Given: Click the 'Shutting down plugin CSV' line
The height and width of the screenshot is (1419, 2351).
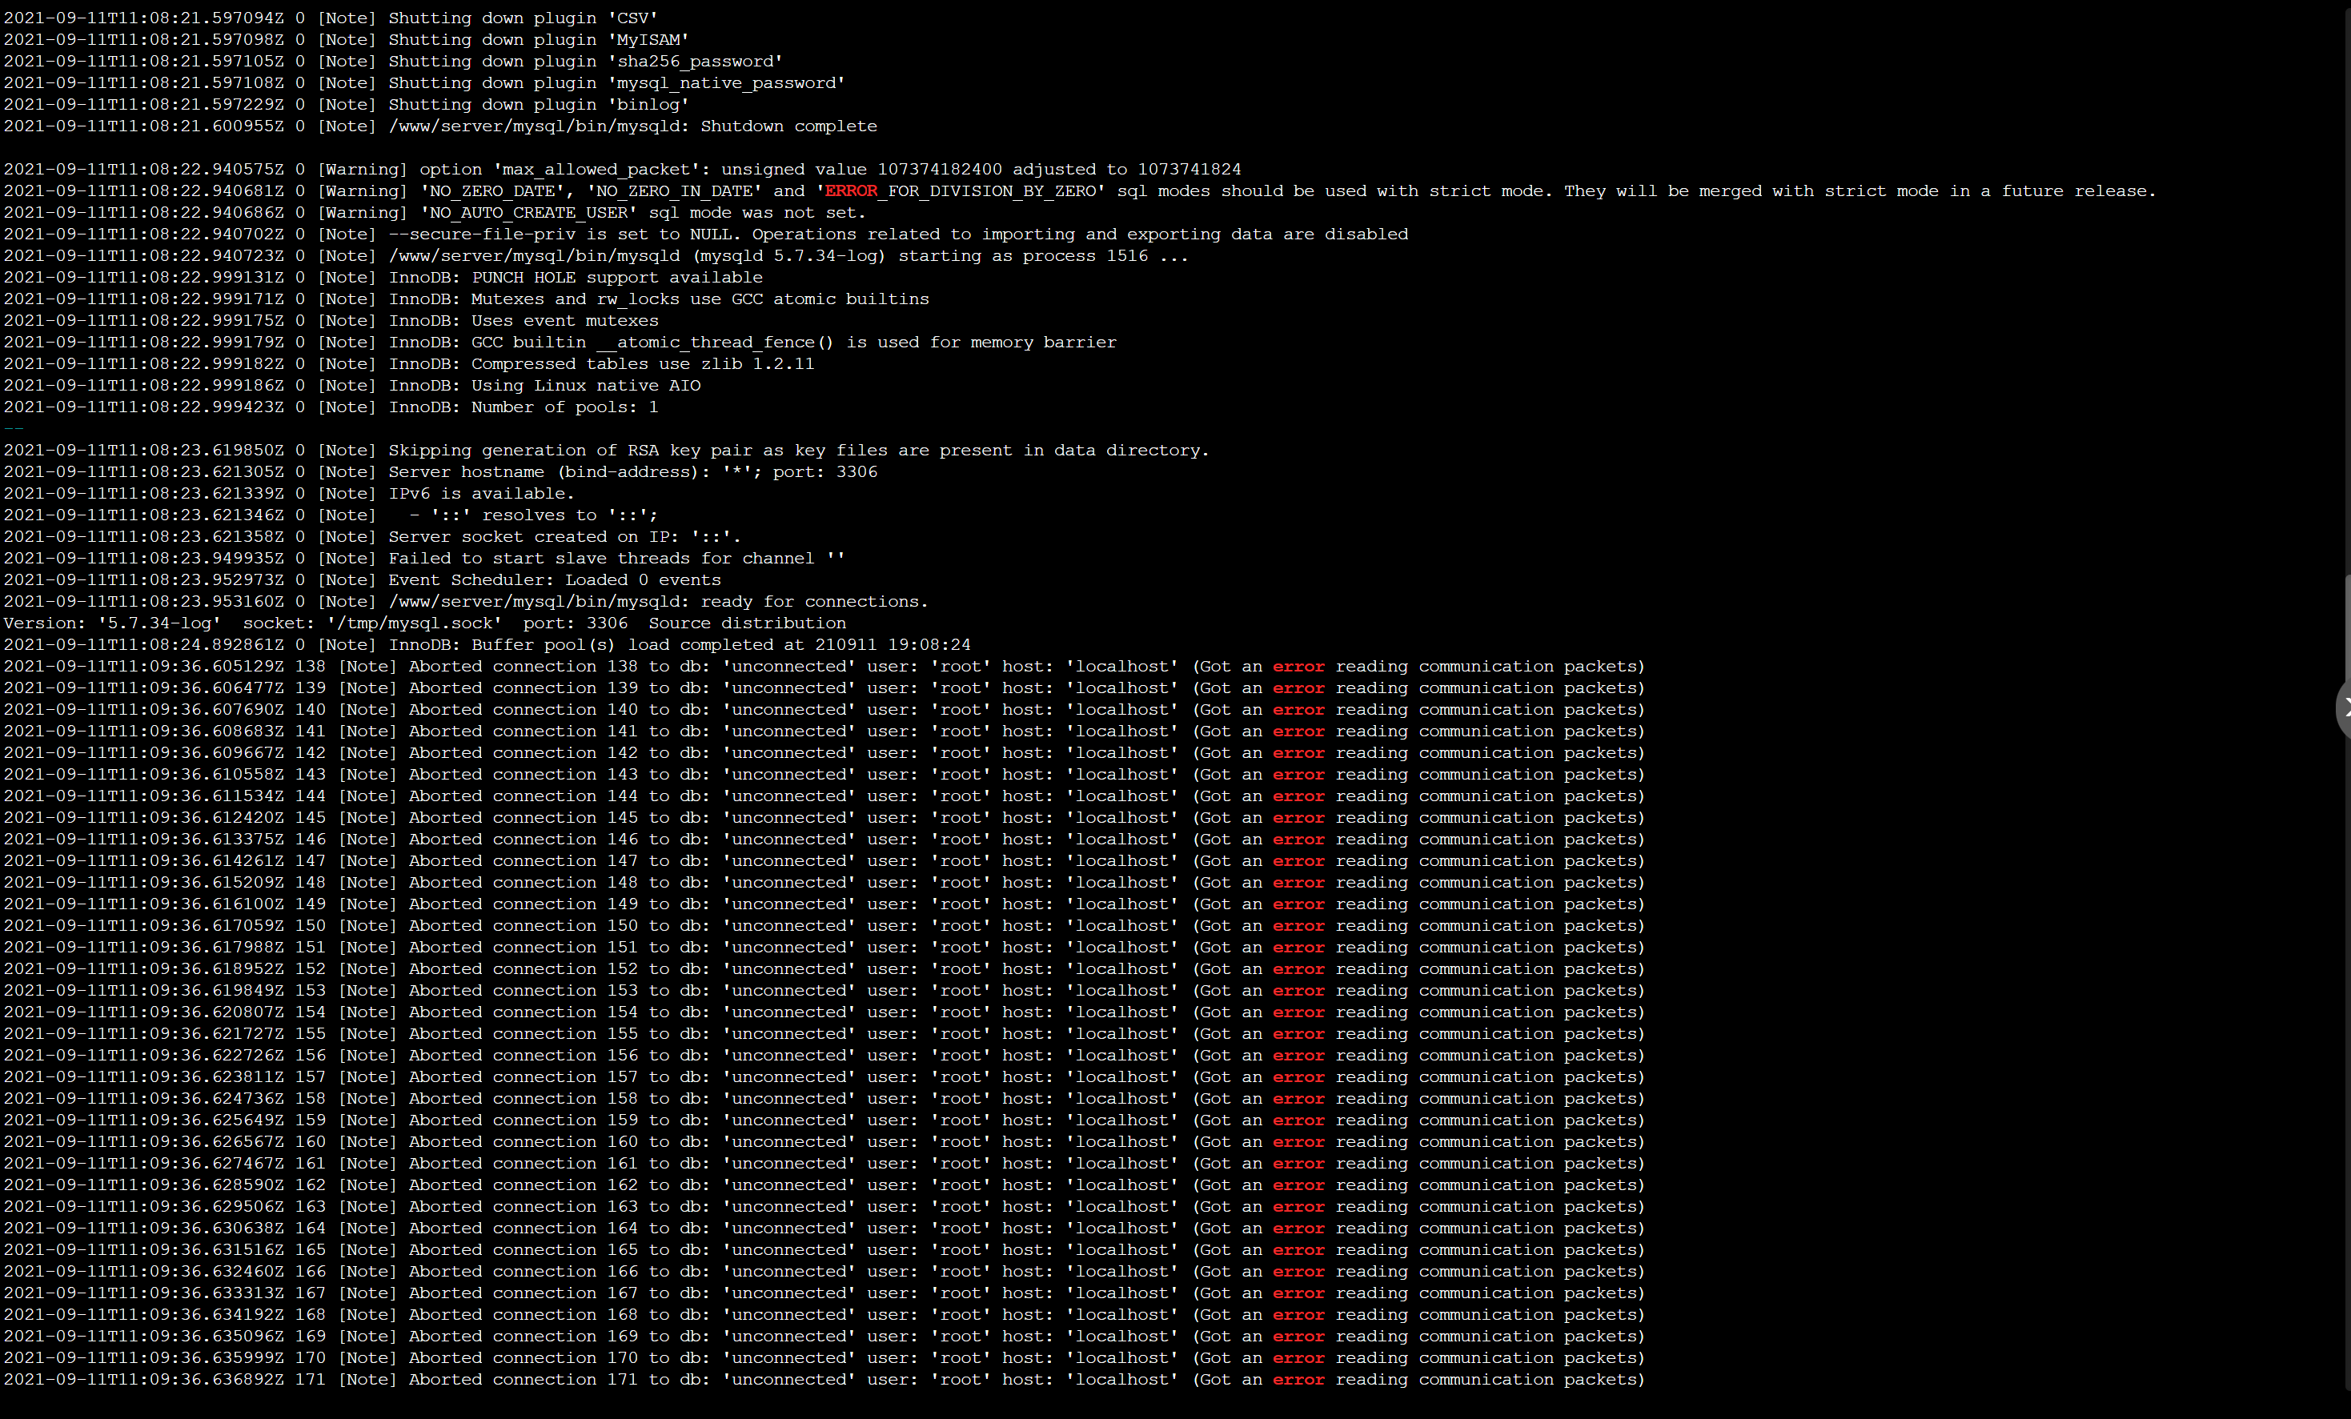Looking at the screenshot, I should [x=331, y=18].
